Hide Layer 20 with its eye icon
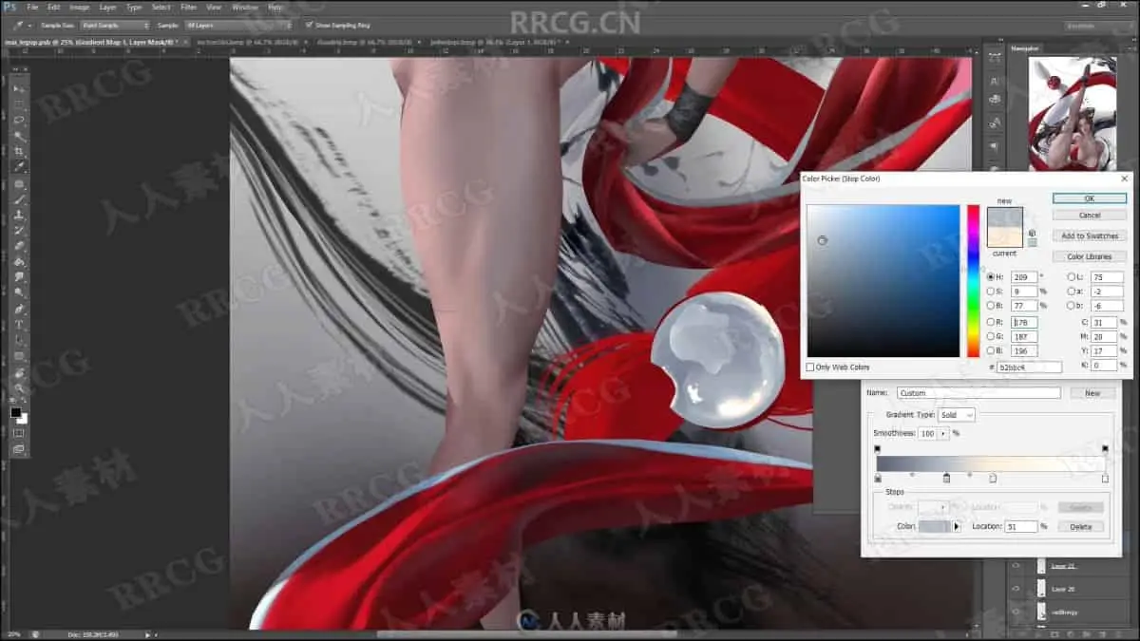The width and height of the screenshot is (1140, 641). 1016,589
